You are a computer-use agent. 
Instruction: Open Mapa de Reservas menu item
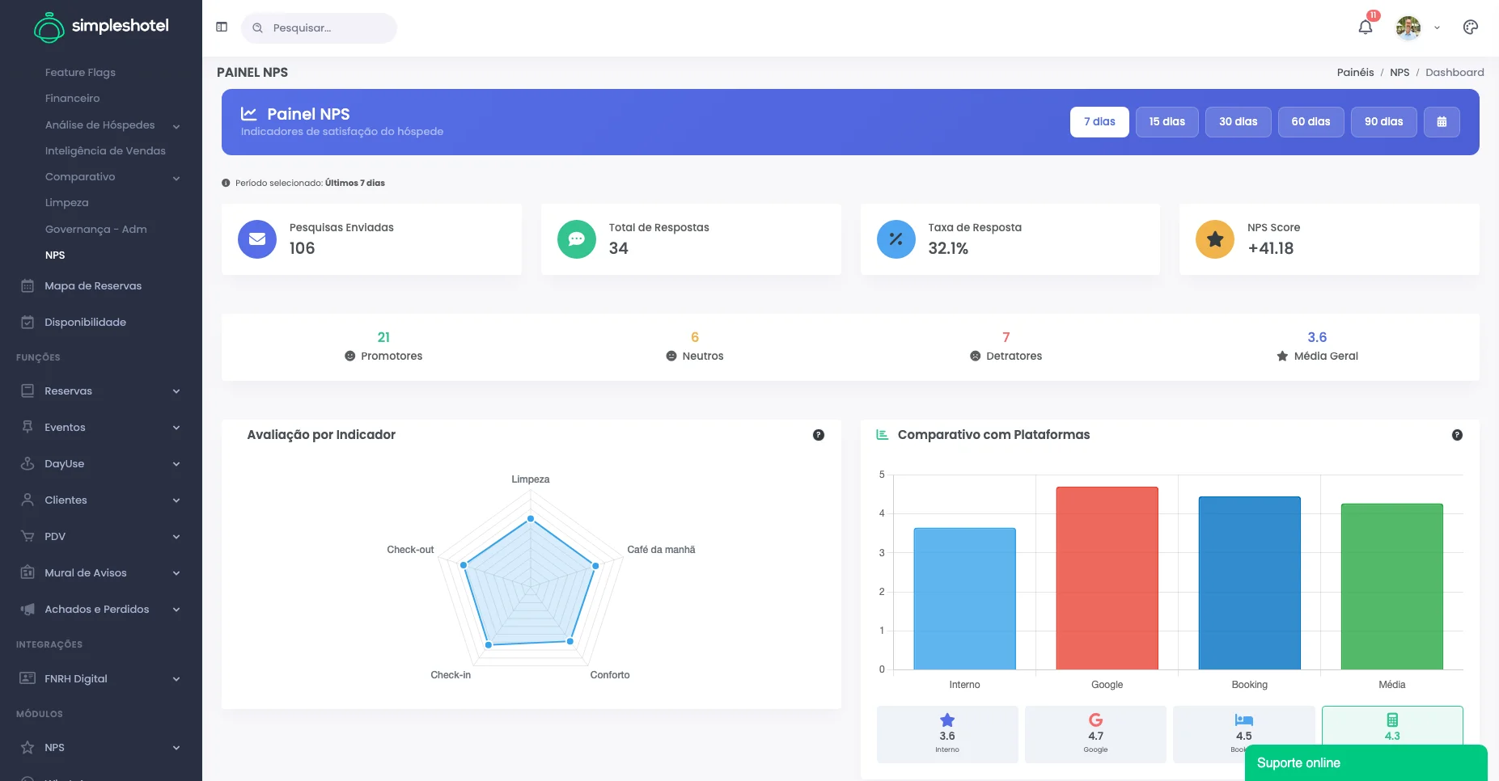[x=93, y=285]
